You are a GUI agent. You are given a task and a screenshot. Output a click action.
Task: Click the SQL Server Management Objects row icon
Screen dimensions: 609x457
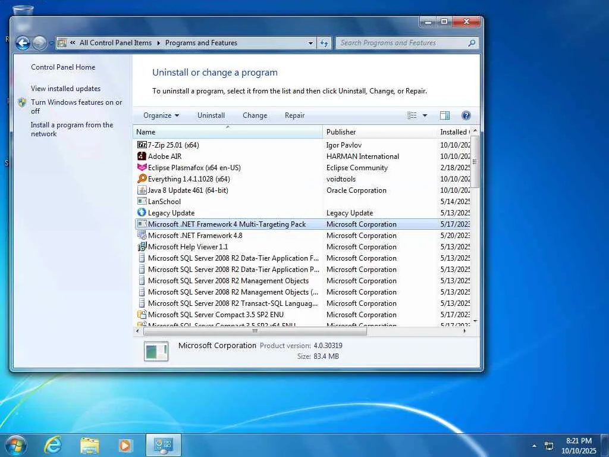point(142,281)
